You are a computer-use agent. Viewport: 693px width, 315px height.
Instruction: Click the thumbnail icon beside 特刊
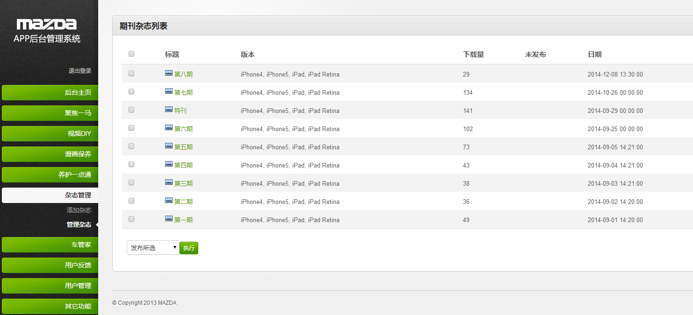click(169, 110)
